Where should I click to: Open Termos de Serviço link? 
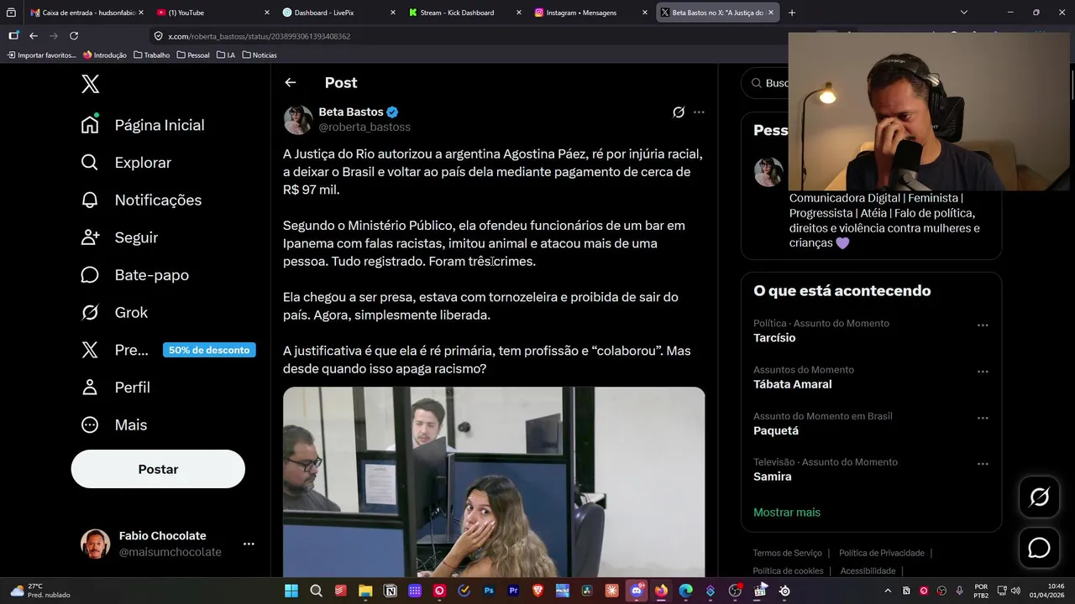(x=788, y=553)
